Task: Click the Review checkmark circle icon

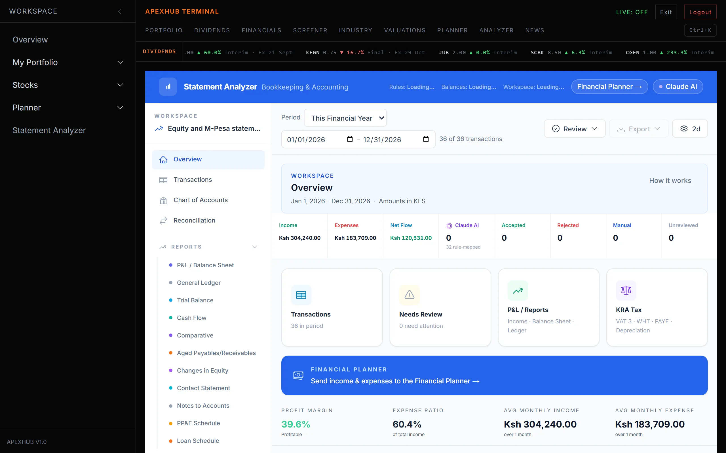Action: [556, 129]
